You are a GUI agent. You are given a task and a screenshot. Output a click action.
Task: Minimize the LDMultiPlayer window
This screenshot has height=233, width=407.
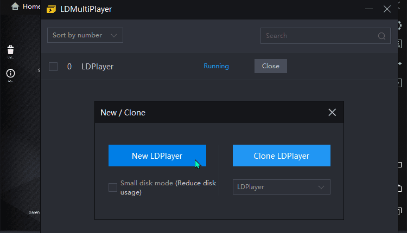coord(369,9)
